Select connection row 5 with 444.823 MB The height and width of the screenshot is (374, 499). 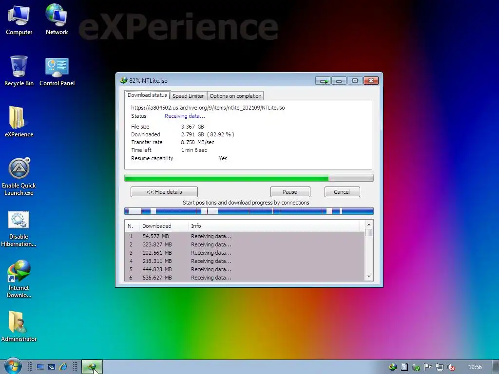click(x=245, y=269)
